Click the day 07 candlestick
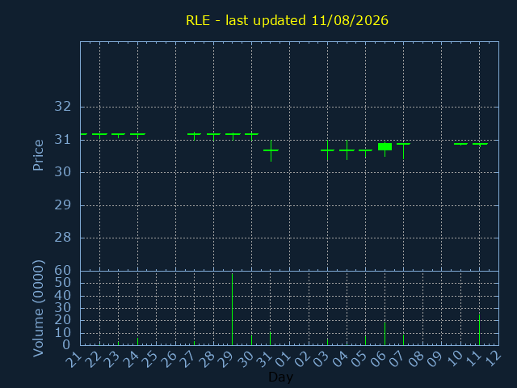517x388 pixels. 404,151
